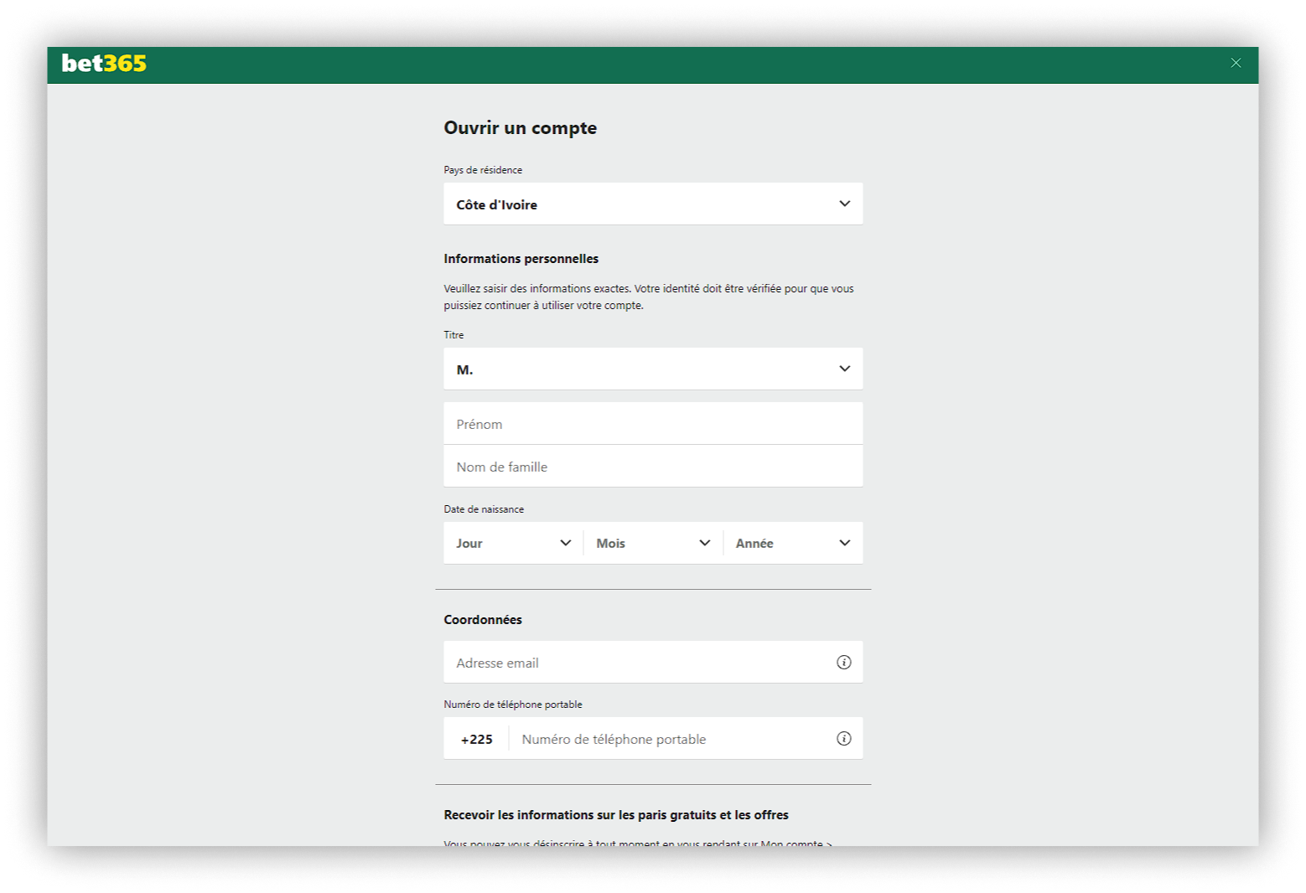Click the Nom de famille input field
Screen dimensions: 1306x893
[652, 467]
